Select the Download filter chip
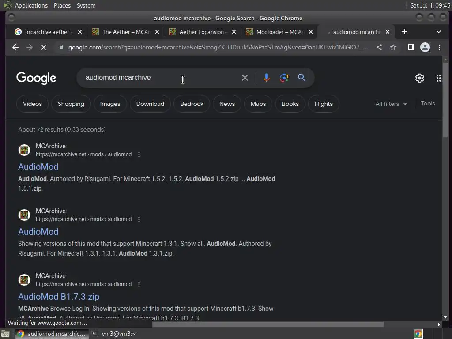This screenshot has height=339, width=452. pyautogui.click(x=150, y=104)
